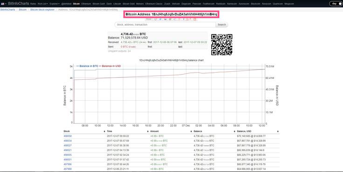Select Monero in the navbar
The image size is (343, 172).
pyautogui.click(x=140, y=4)
